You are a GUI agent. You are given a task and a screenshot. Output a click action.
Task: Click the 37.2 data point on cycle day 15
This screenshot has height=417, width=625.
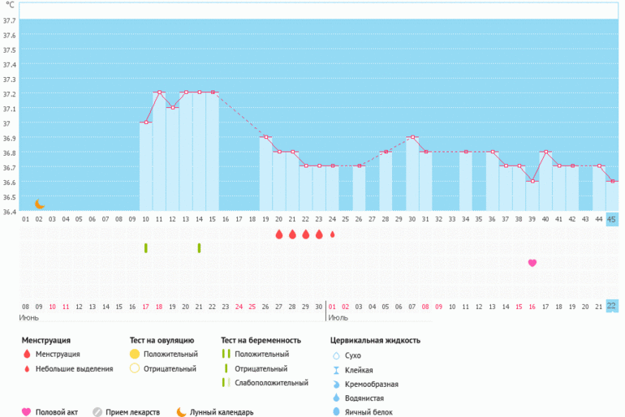pyautogui.click(x=213, y=92)
